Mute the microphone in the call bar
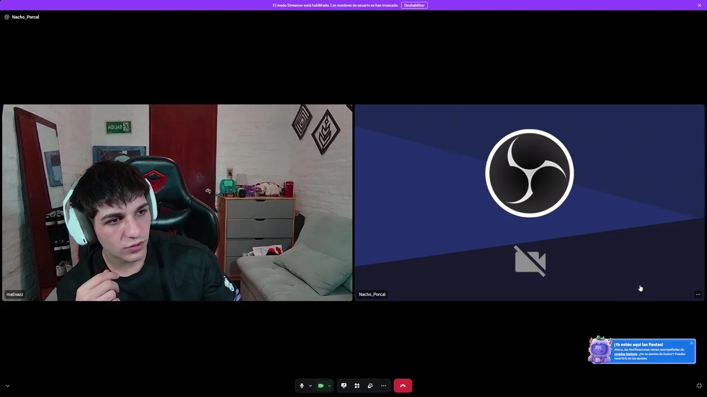Viewport: 707px width, 397px height. [302, 385]
